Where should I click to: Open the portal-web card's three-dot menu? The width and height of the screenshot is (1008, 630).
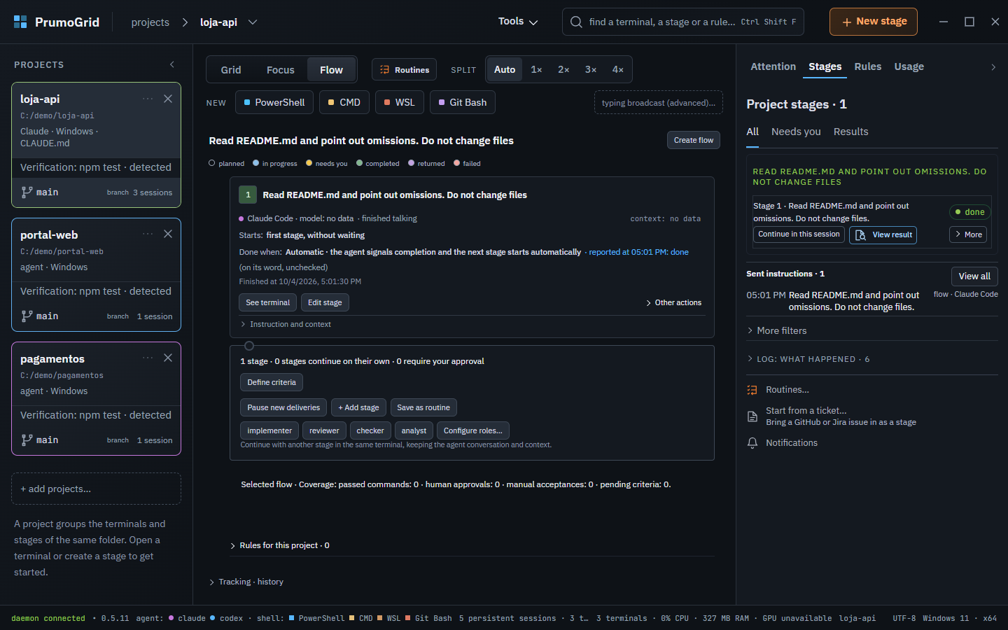(x=148, y=234)
